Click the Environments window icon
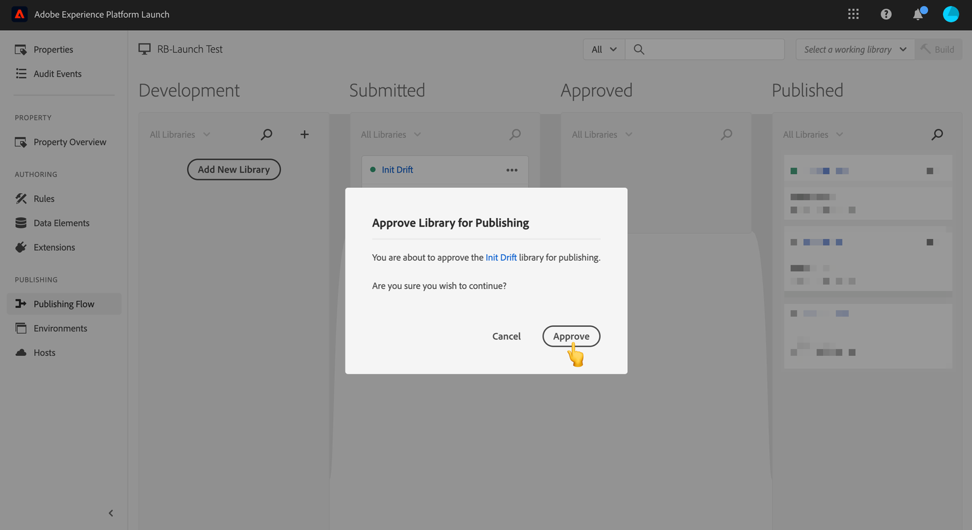 (21, 328)
